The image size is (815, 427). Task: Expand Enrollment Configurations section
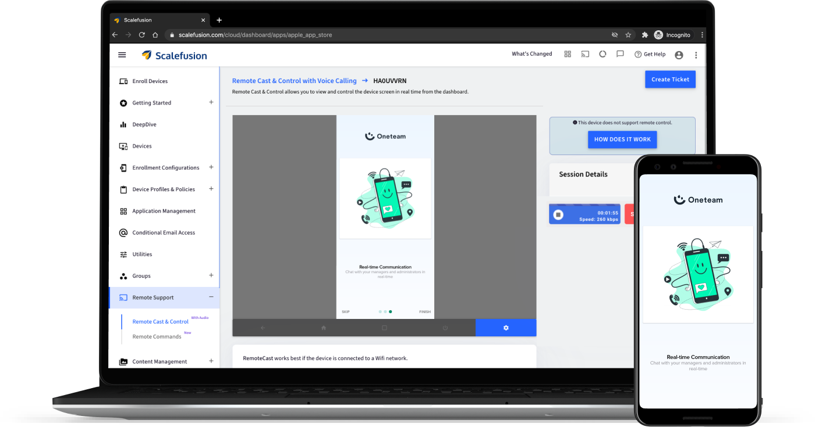coord(211,167)
